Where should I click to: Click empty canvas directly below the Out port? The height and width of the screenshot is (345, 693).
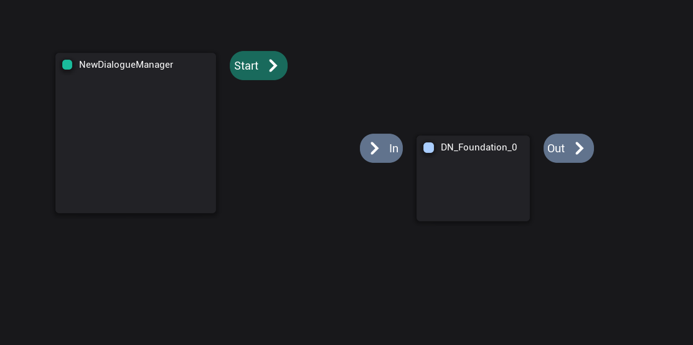[x=568, y=199]
